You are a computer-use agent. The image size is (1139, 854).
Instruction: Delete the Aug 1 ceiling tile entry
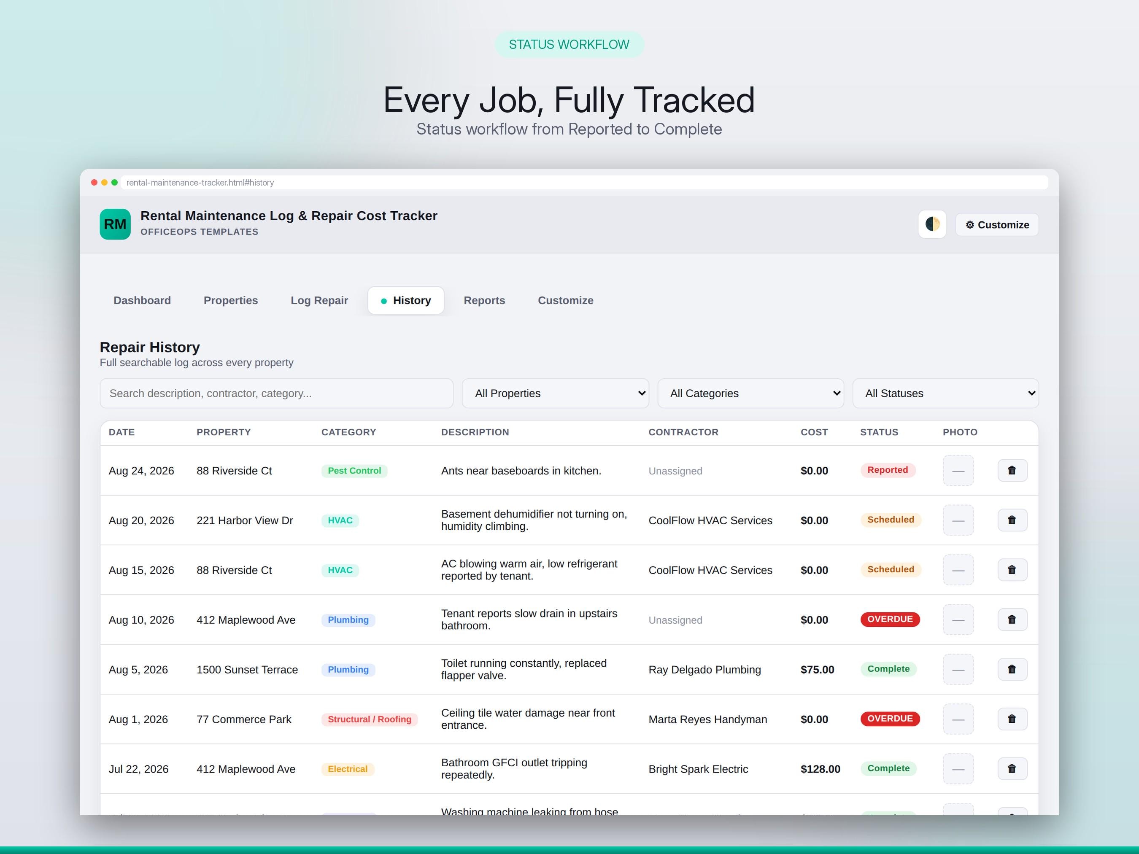1012,719
